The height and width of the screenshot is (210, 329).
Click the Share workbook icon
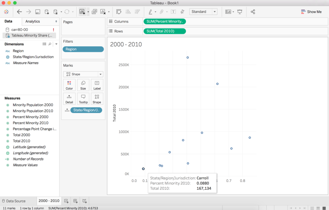pos(253,12)
